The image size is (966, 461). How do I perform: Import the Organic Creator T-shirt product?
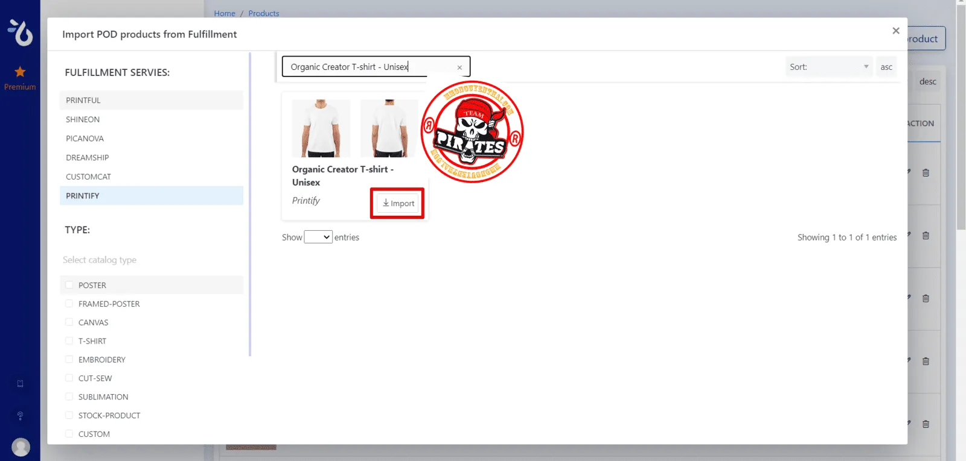(x=398, y=203)
